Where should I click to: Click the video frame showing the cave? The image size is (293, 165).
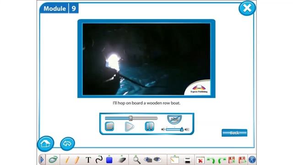point(146,59)
